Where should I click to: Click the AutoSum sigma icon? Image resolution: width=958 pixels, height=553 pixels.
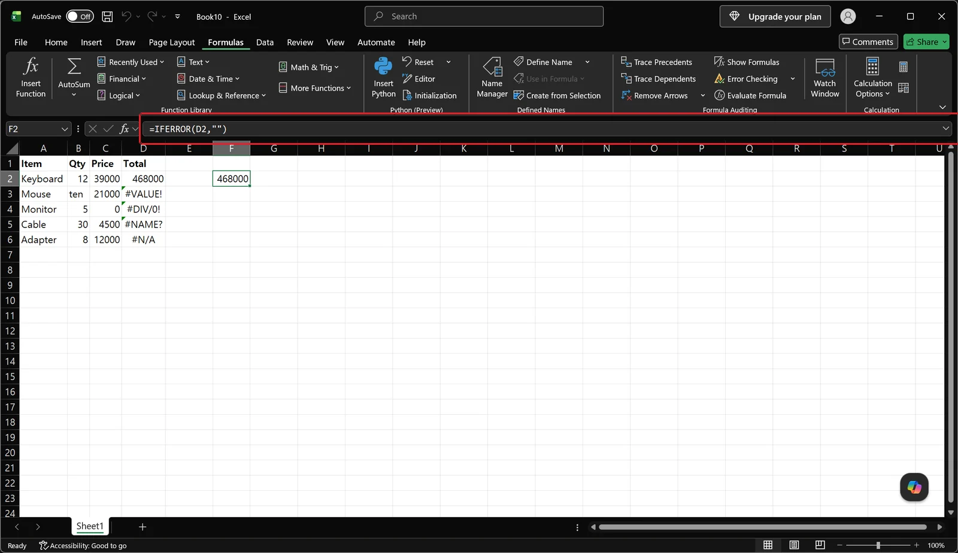(x=74, y=67)
